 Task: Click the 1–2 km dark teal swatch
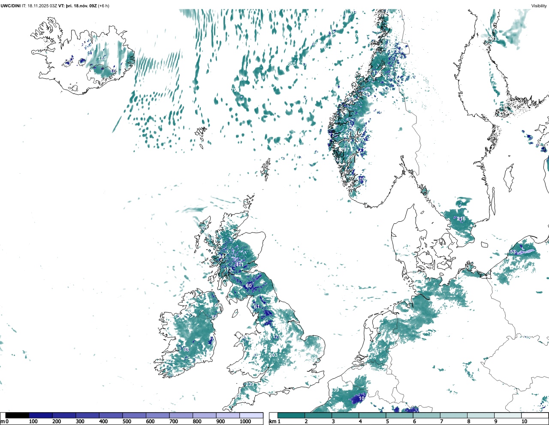[x=291, y=416]
